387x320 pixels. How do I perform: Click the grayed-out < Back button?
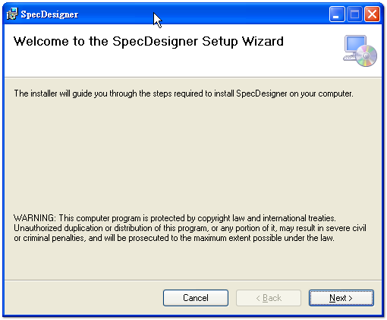pyautogui.click(x=269, y=298)
